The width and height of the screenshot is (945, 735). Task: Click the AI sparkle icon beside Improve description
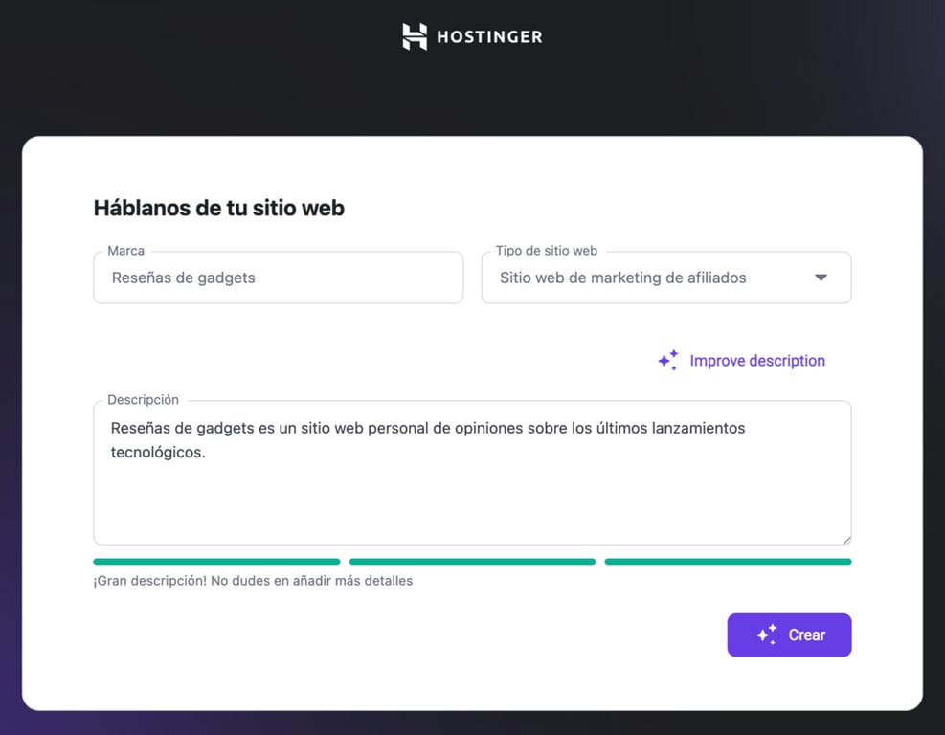(x=667, y=360)
